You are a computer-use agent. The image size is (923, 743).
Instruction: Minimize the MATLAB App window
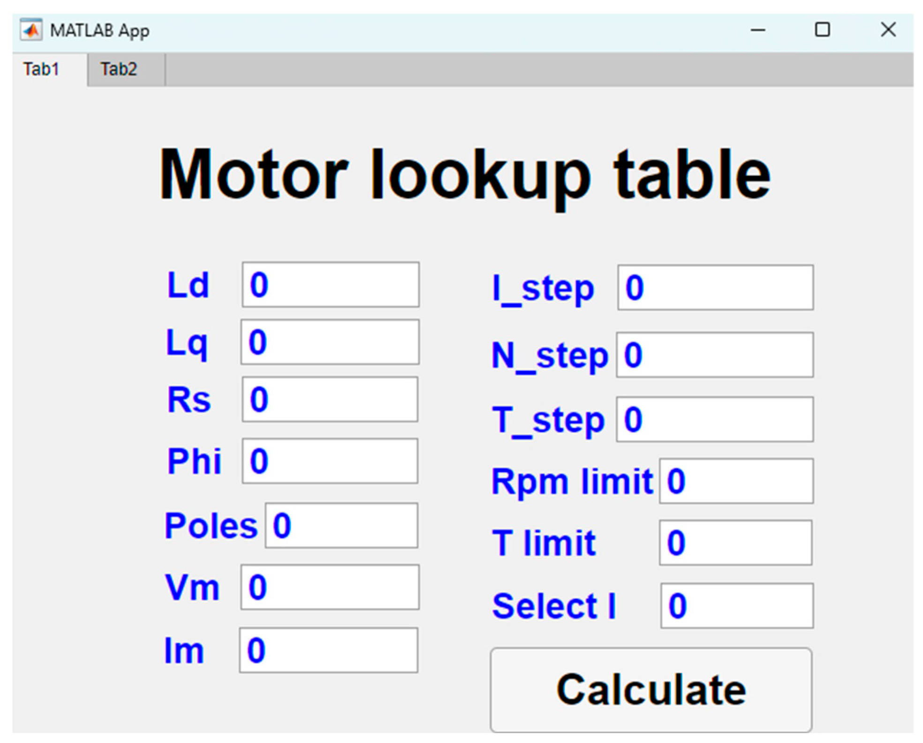click(757, 30)
